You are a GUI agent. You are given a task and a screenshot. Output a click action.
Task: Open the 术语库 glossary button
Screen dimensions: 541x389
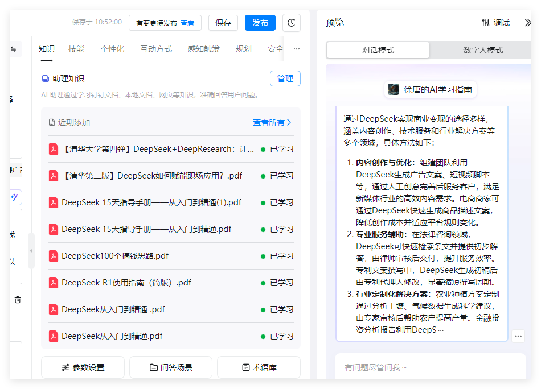[x=259, y=367]
